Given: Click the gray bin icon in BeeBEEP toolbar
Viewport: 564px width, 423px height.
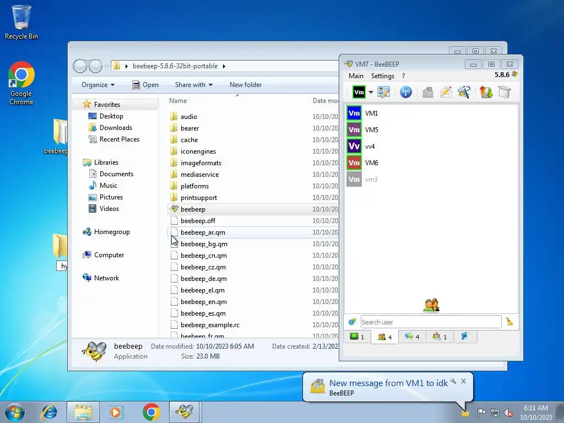Looking at the screenshot, I should pos(505,92).
